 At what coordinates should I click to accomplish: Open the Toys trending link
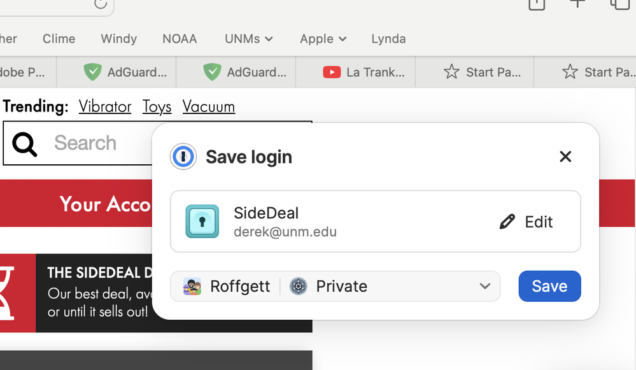click(x=157, y=106)
